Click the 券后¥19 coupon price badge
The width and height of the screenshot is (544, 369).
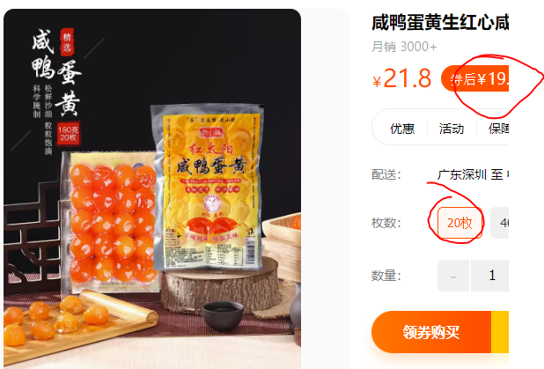[475, 78]
